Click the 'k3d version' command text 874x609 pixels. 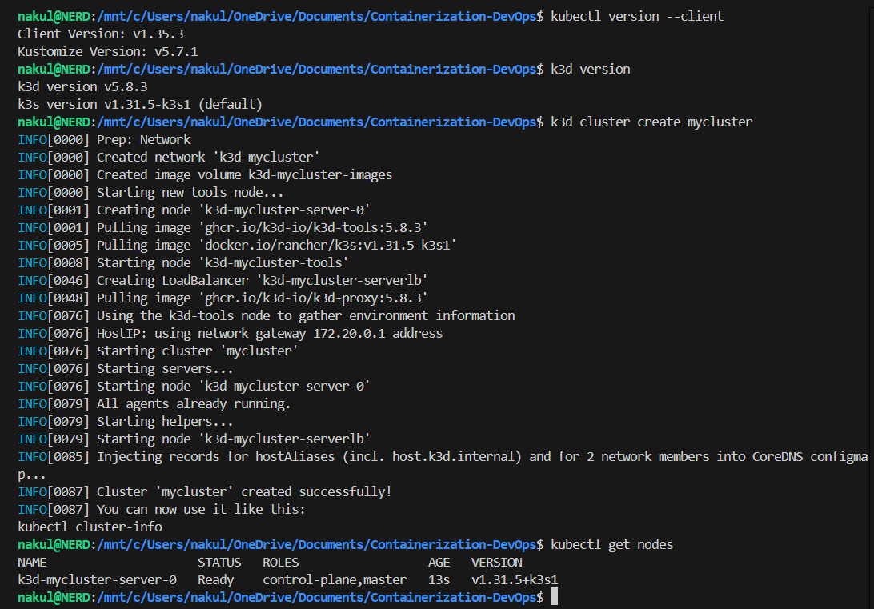coord(591,70)
